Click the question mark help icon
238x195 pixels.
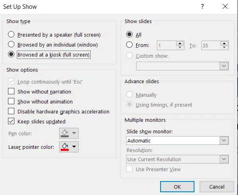coord(202,6)
